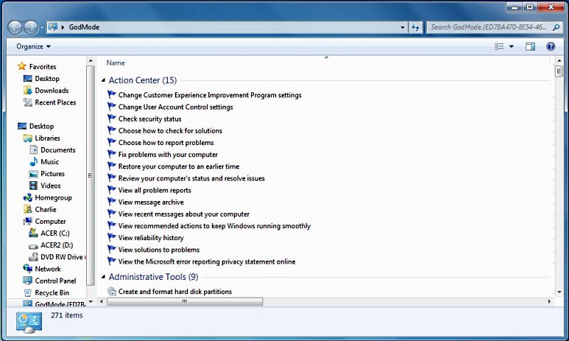Viewport: 569px width, 341px height.
Task: Expand the address bar history dropdown
Action: coord(403,27)
